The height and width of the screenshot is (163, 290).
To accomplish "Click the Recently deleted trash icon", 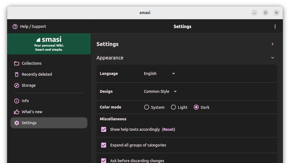I will tap(17, 74).
